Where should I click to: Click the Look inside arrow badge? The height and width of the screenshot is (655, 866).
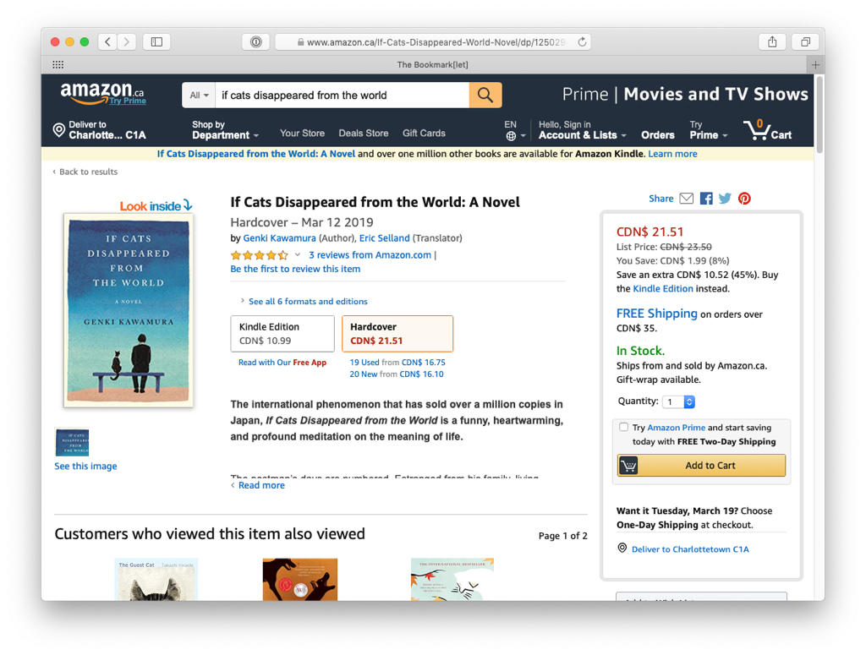156,206
